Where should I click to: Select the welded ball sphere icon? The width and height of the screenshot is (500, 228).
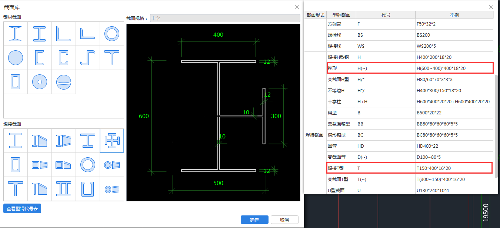click(64, 82)
